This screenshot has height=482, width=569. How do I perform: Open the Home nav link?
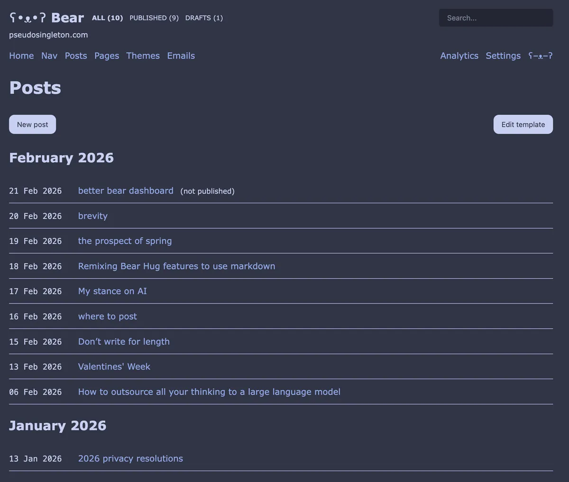point(21,56)
